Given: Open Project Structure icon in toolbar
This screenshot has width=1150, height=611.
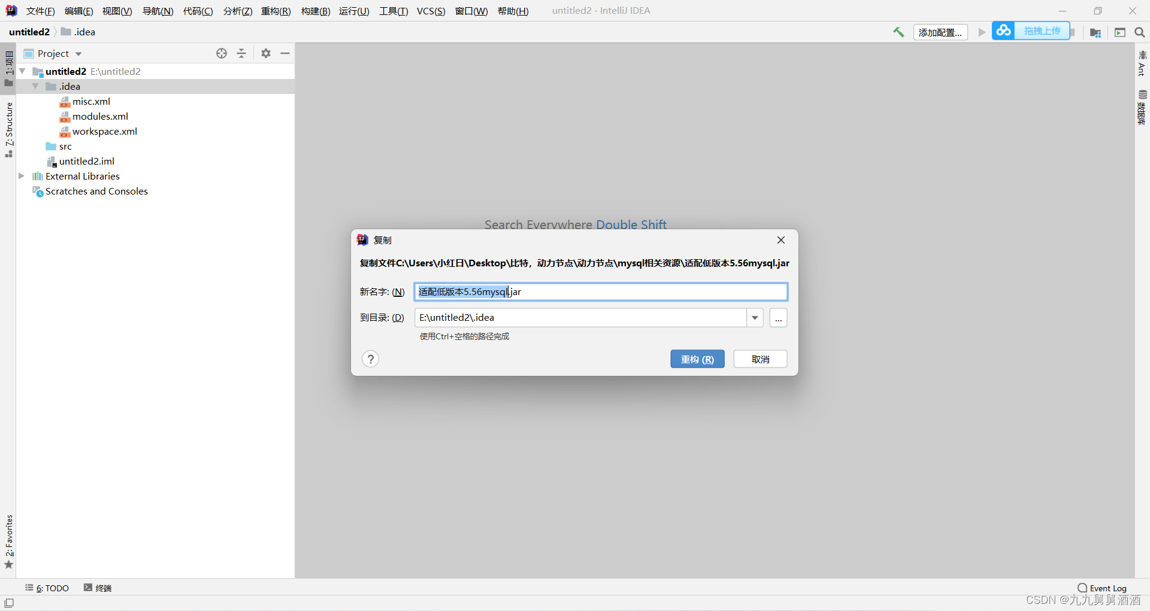Looking at the screenshot, I should (1095, 32).
